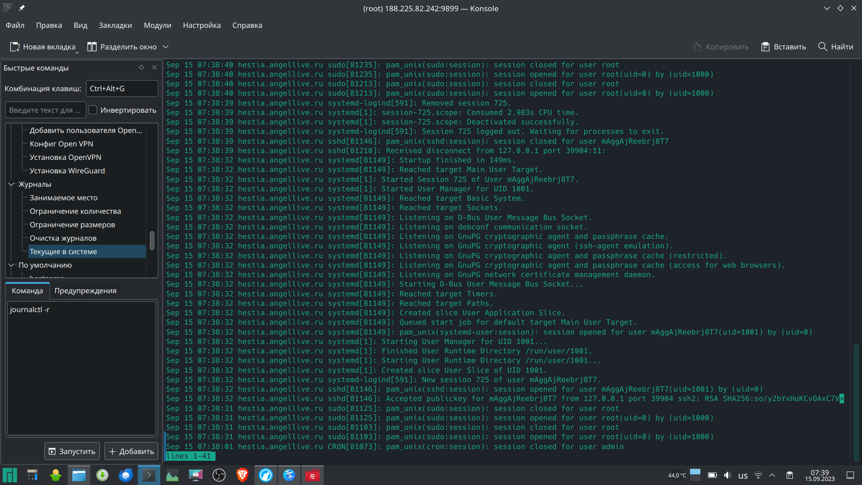This screenshot has height=485, width=862.
Task: Select Конфиг Open VPN command
Action: 62,144
